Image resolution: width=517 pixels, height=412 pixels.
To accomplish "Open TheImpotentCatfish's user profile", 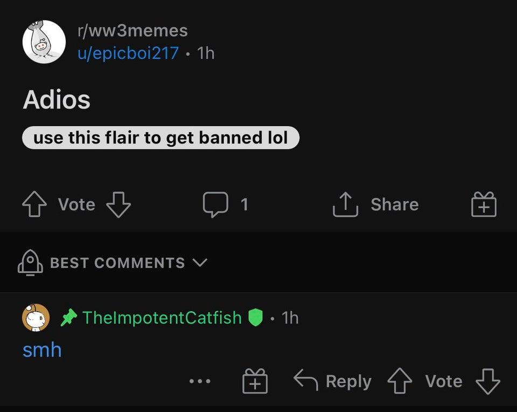I will [162, 318].
